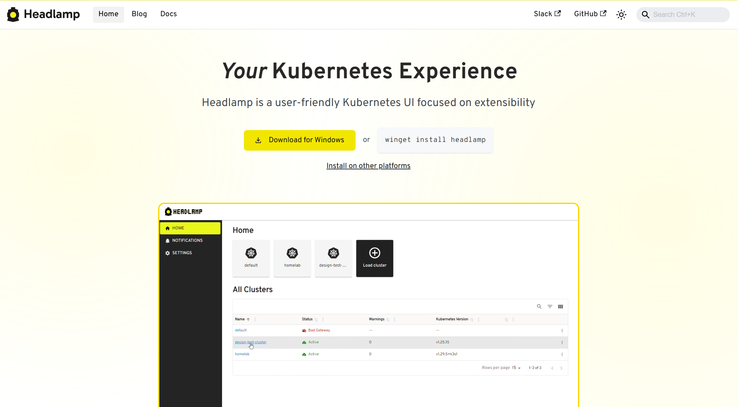The height and width of the screenshot is (407, 738).
Task: Click the table filter icon
Action: click(550, 307)
